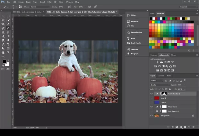
Task: Open the Brush Presets panel
Action: click(x=135, y=43)
